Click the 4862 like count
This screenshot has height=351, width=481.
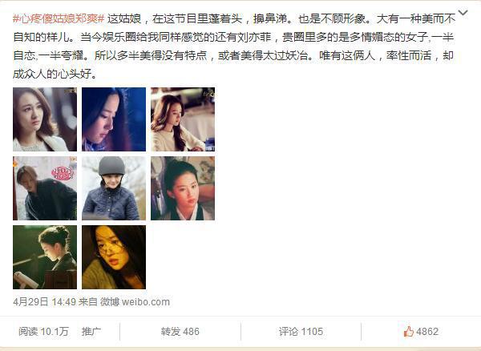click(427, 332)
